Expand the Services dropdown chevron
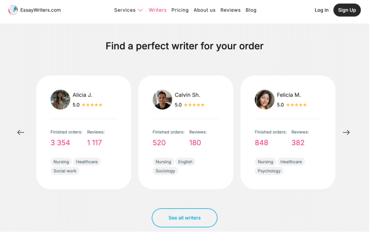The width and height of the screenshot is (370, 232). pos(141,10)
